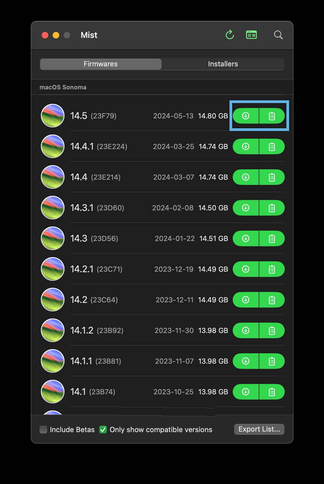Viewport: 324px width, 484px height.
Task: Enable the Include Betas checkbox
Action: (x=43, y=430)
